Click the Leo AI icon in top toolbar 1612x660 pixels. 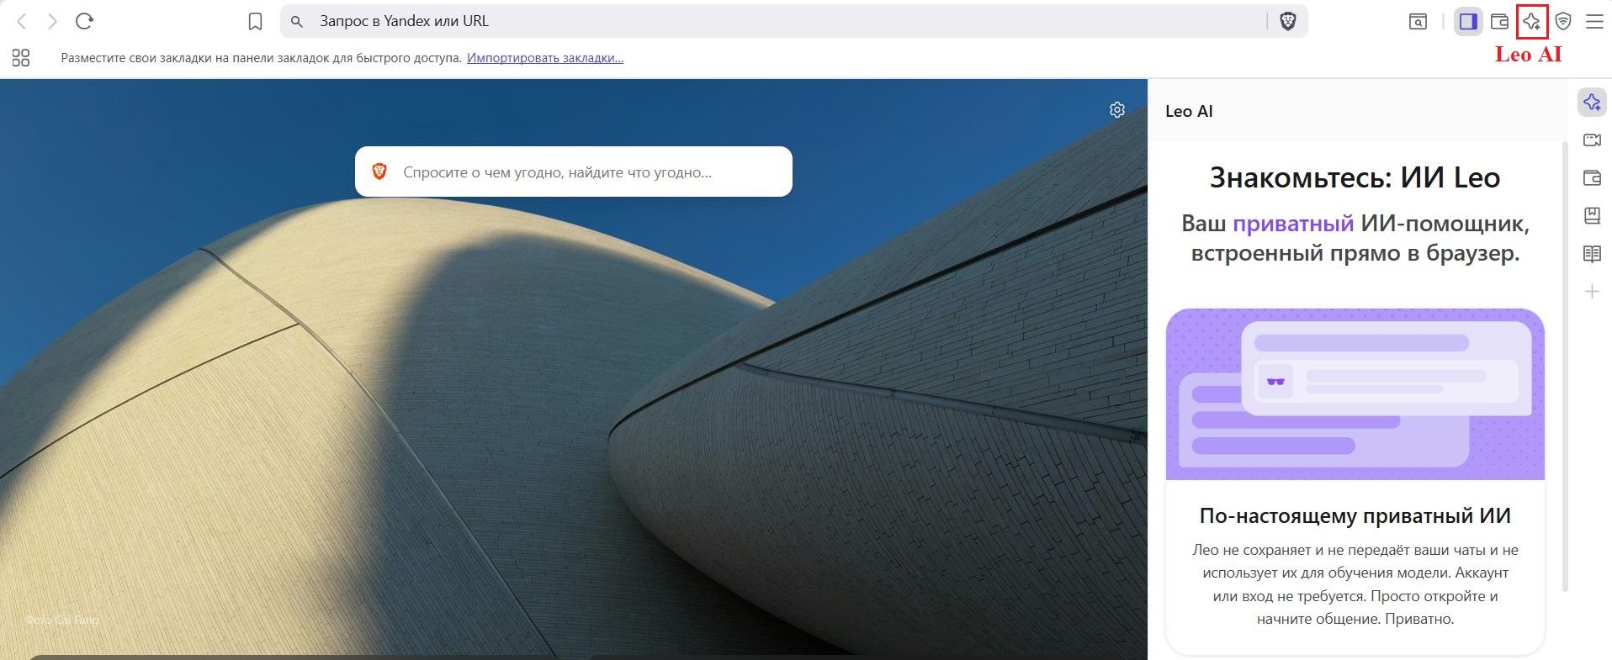[x=1531, y=22]
